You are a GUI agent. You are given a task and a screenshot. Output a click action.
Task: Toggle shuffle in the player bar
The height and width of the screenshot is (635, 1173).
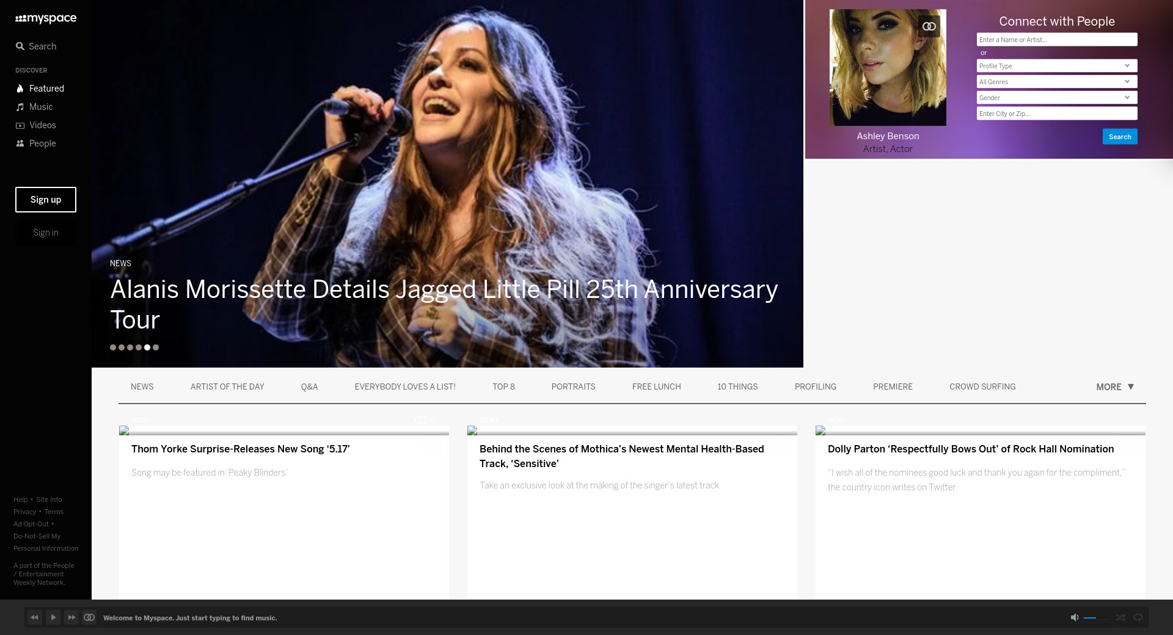pyautogui.click(x=1120, y=618)
